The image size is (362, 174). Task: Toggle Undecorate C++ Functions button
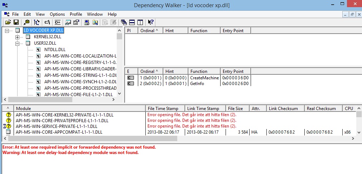pyautogui.click(x=57, y=22)
